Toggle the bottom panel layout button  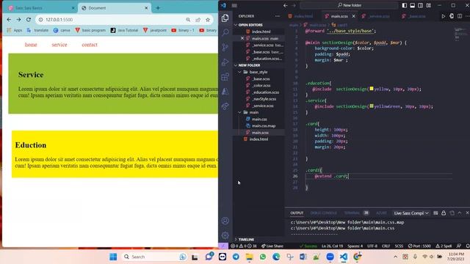tap(413, 5)
